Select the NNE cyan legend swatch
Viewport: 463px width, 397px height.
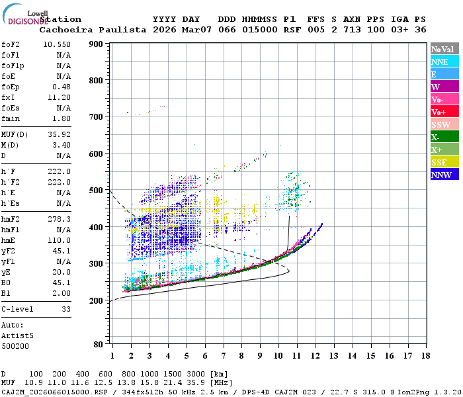[x=444, y=62]
